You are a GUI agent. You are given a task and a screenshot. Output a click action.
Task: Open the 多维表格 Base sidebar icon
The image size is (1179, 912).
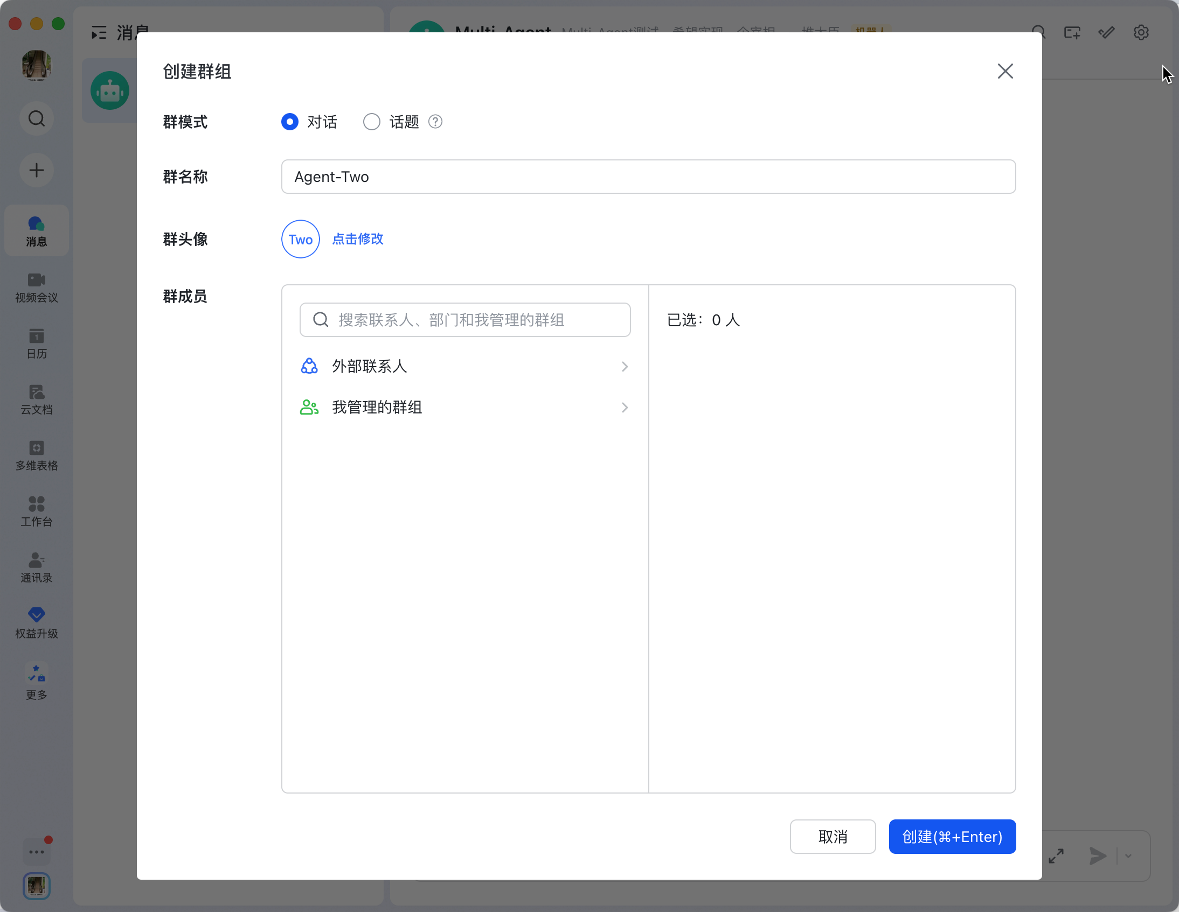pyautogui.click(x=36, y=455)
